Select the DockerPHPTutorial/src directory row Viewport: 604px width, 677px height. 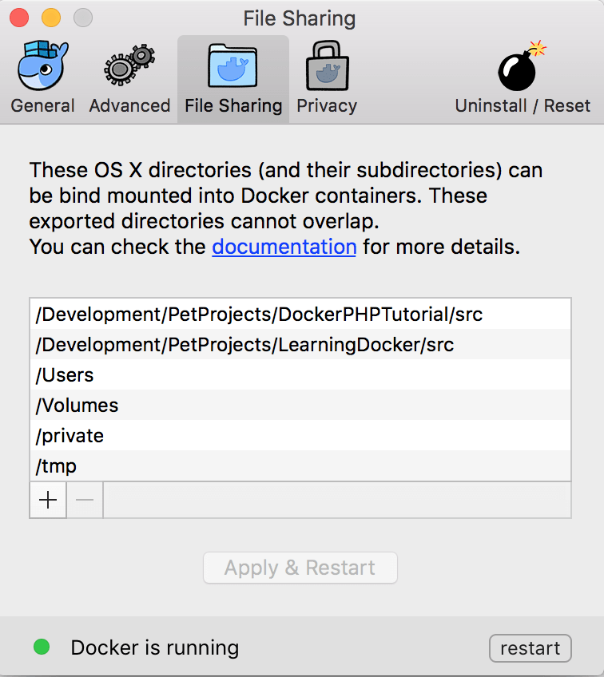click(300, 315)
